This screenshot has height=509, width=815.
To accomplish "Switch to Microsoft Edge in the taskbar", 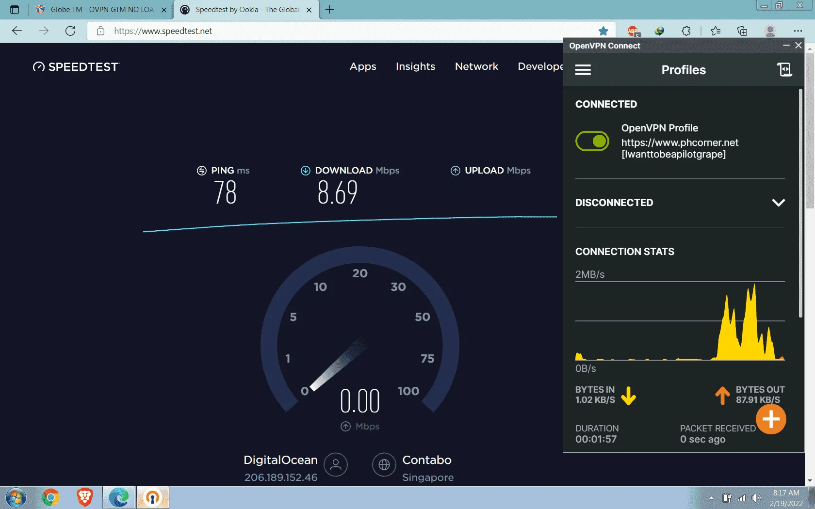I will [119, 498].
